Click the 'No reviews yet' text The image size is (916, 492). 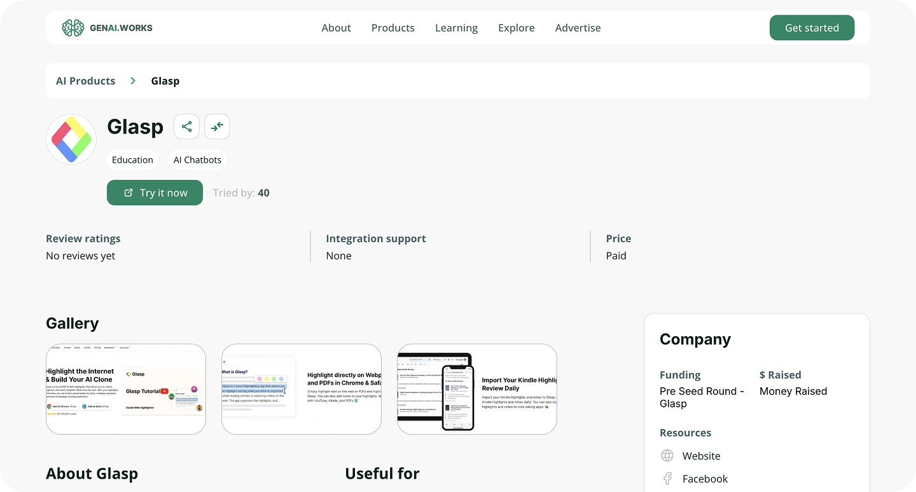coord(81,256)
